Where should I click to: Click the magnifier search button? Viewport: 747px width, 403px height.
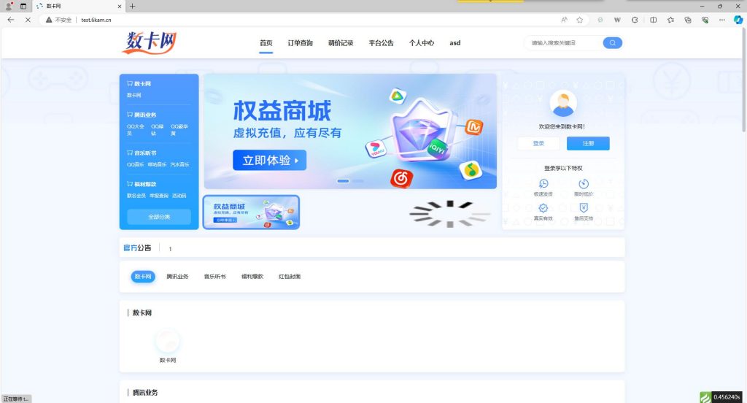click(612, 43)
